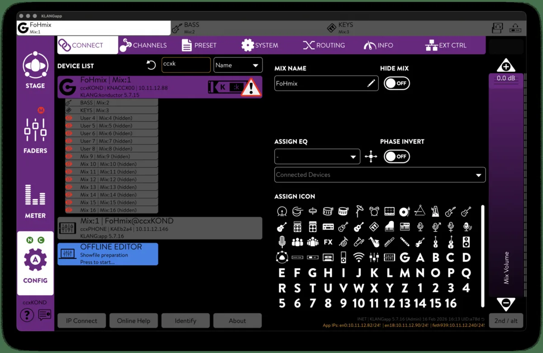The height and width of the screenshot is (353, 543).
Task: Assign the Wi-Fi signal icon
Action: [x=358, y=258]
